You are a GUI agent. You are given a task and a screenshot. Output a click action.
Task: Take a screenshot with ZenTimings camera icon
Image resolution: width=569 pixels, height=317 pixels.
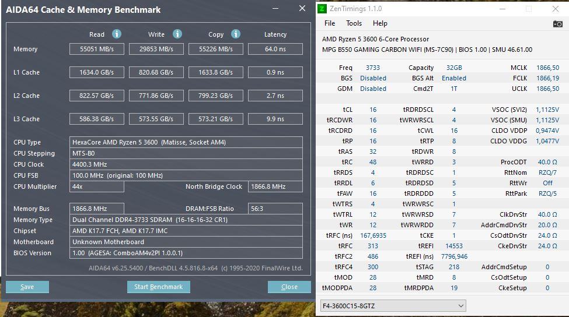(x=557, y=24)
